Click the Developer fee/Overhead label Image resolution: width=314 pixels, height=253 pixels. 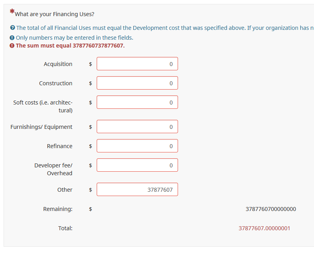point(53,169)
